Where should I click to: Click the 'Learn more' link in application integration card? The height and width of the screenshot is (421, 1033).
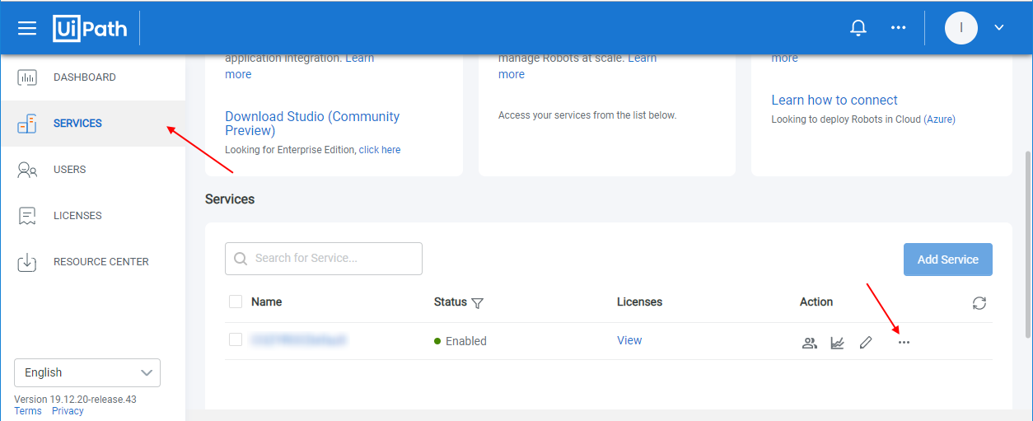238,74
